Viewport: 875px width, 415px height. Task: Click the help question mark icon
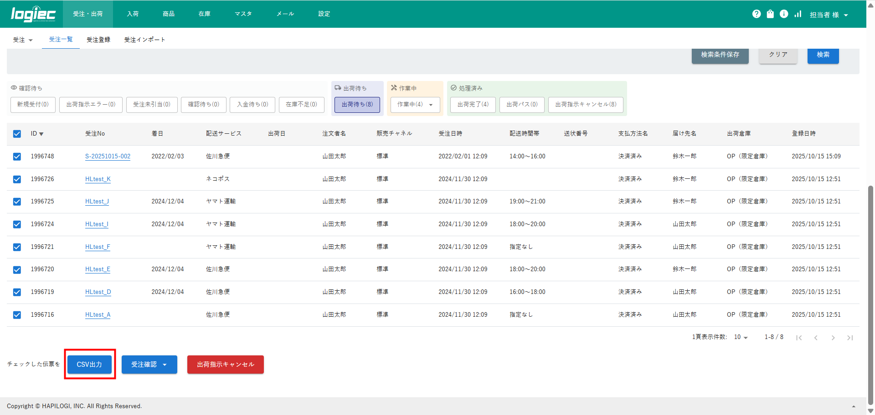coord(757,14)
